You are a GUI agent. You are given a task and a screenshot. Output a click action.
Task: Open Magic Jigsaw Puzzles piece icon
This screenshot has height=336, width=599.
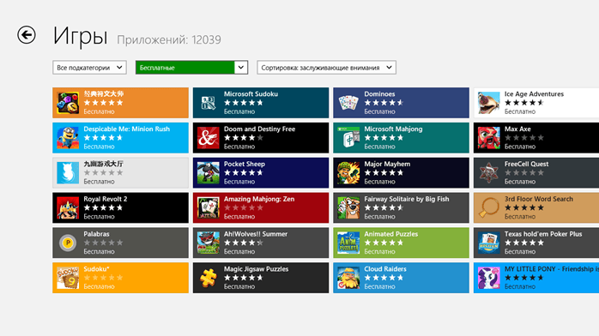209,278
